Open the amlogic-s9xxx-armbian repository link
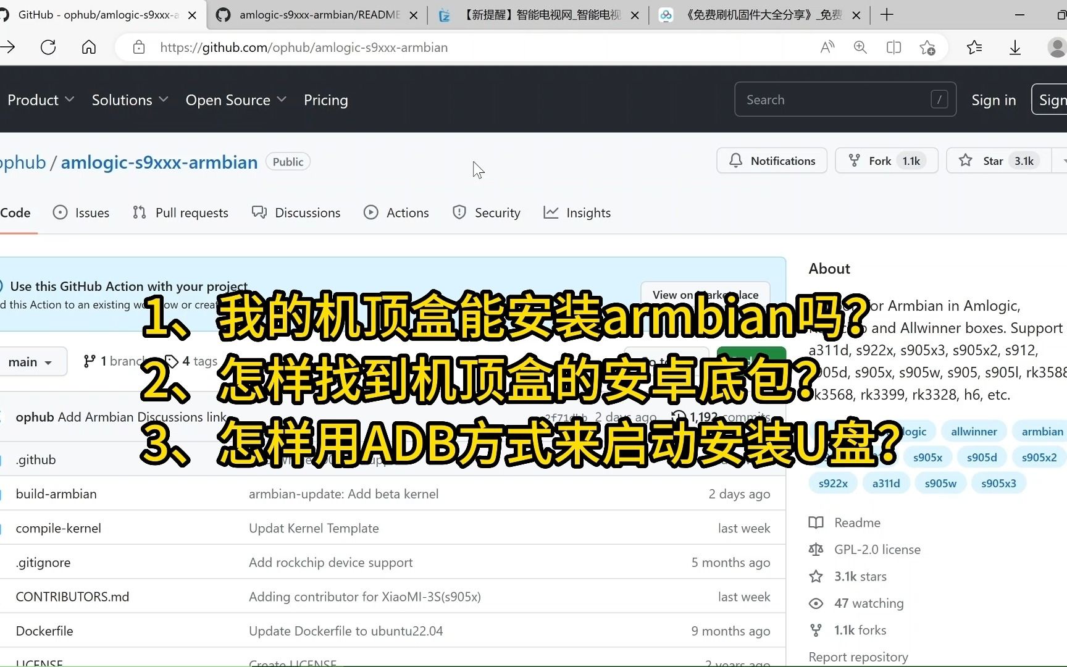Viewport: 1067px width, 667px height. pos(159,162)
